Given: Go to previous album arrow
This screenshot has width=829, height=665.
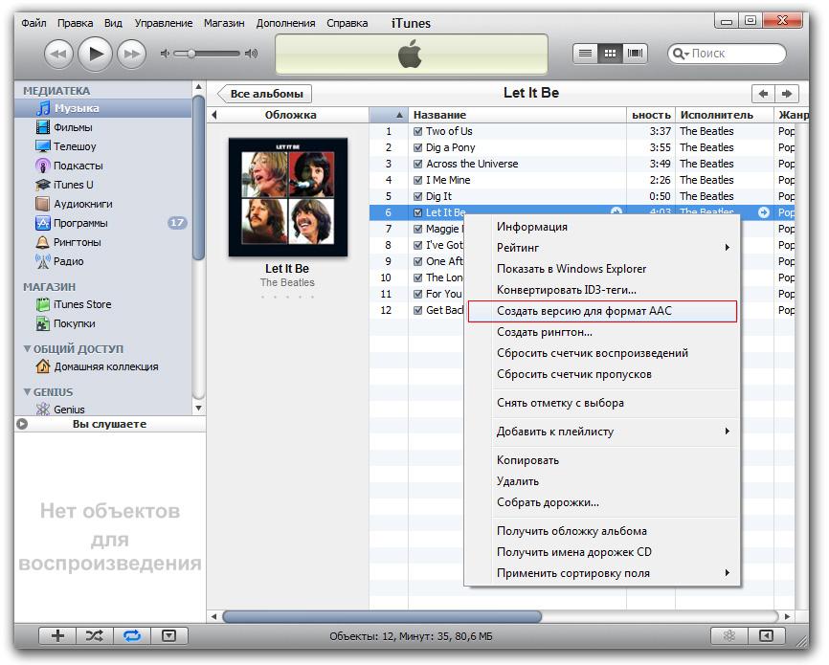Looking at the screenshot, I should click(x=763, y=94).
